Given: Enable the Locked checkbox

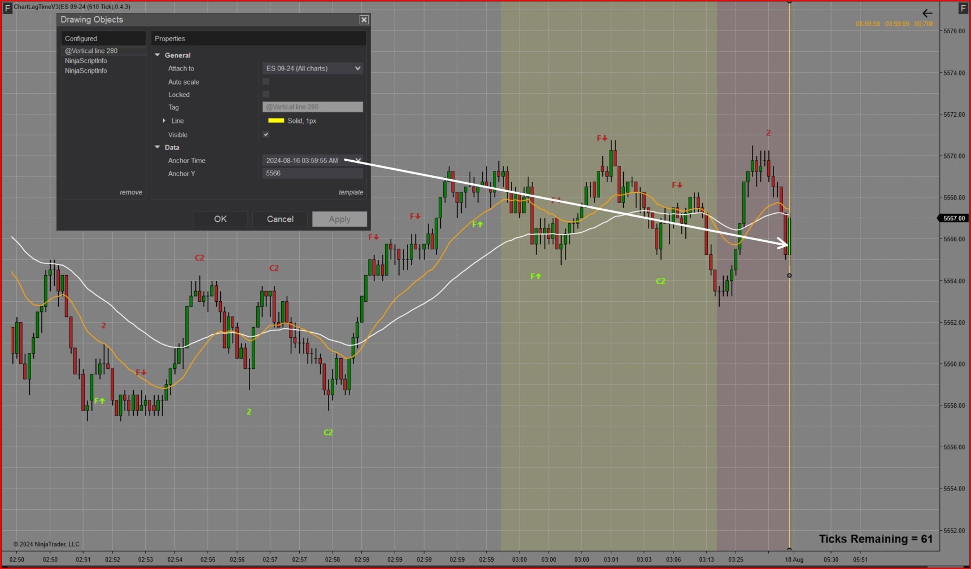Looking at the screenshot, I should [266, 94].
